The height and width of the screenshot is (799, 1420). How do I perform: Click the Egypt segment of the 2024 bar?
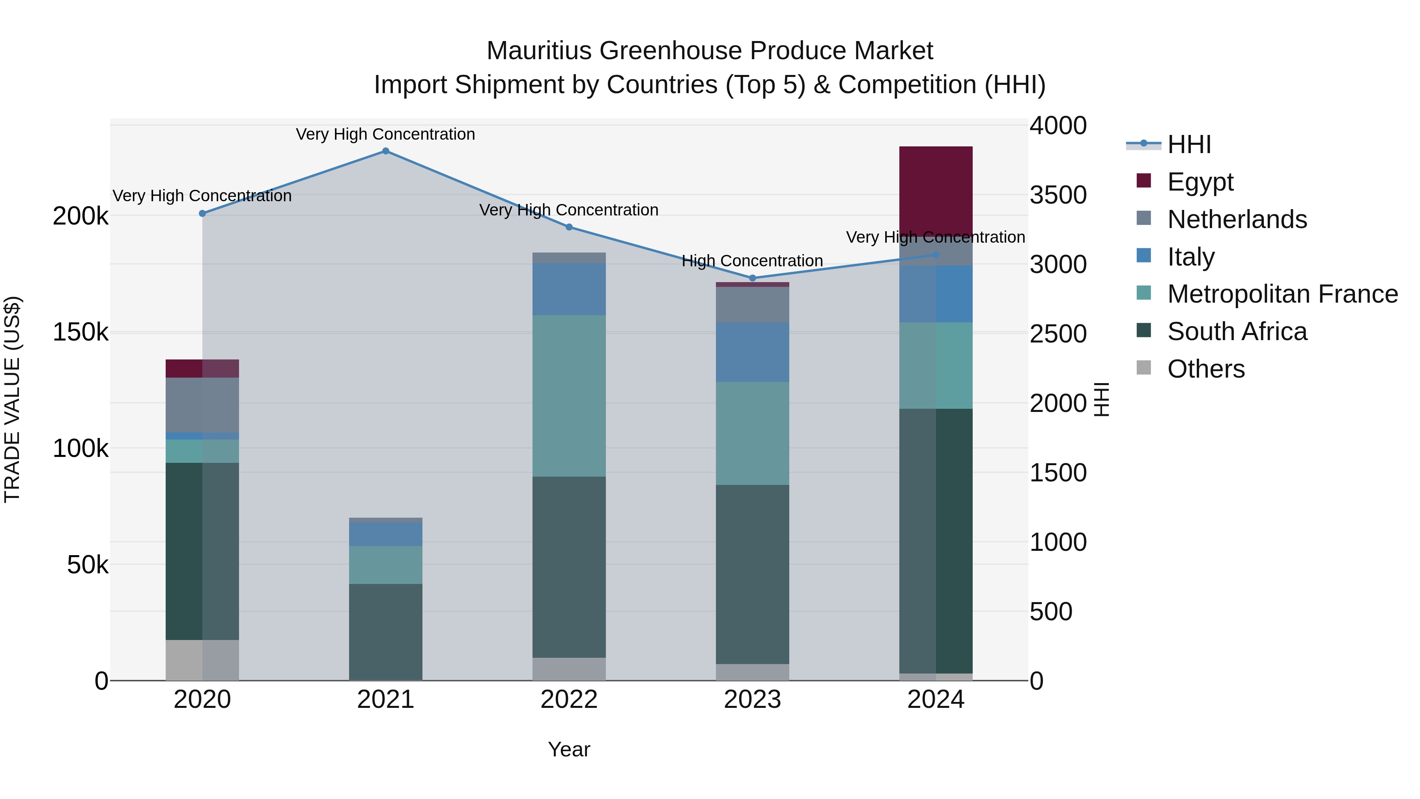936,192
